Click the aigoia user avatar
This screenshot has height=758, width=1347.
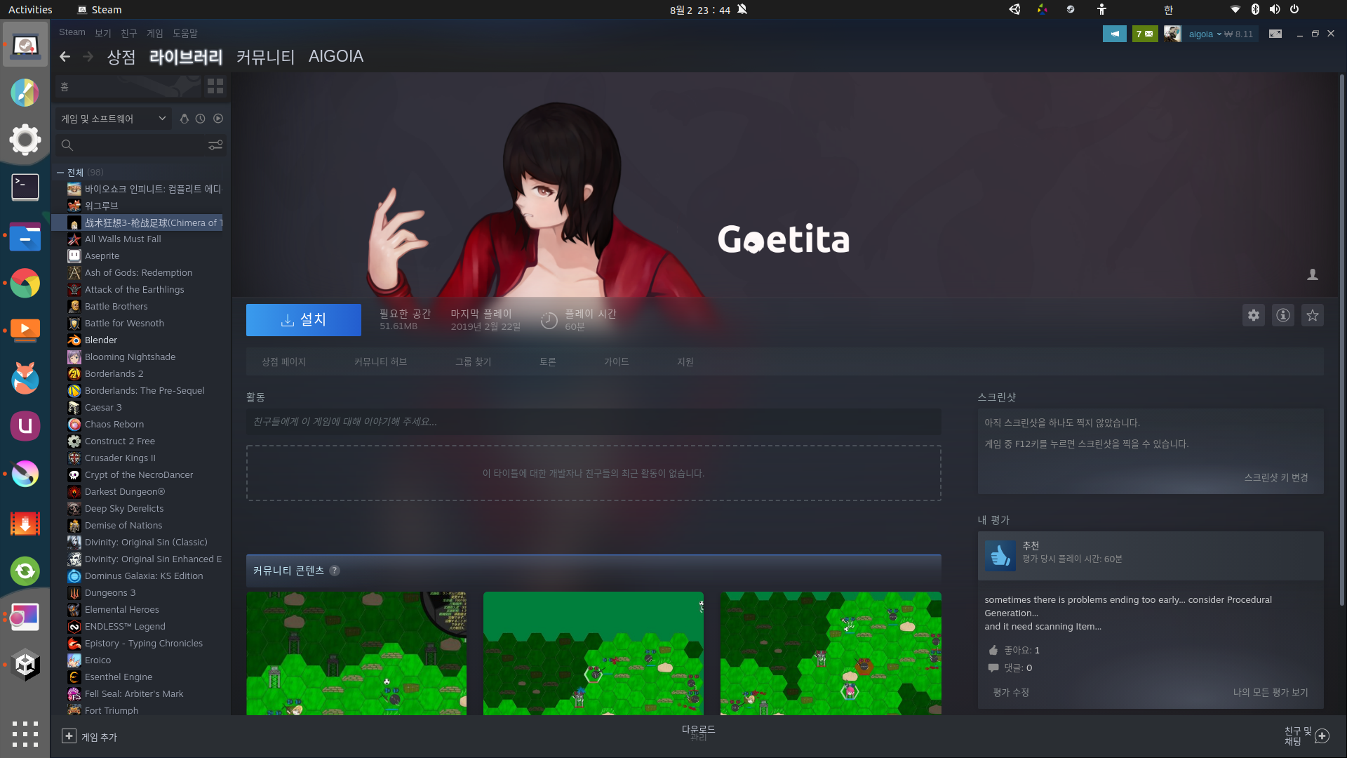click(x=1172, y=34)
